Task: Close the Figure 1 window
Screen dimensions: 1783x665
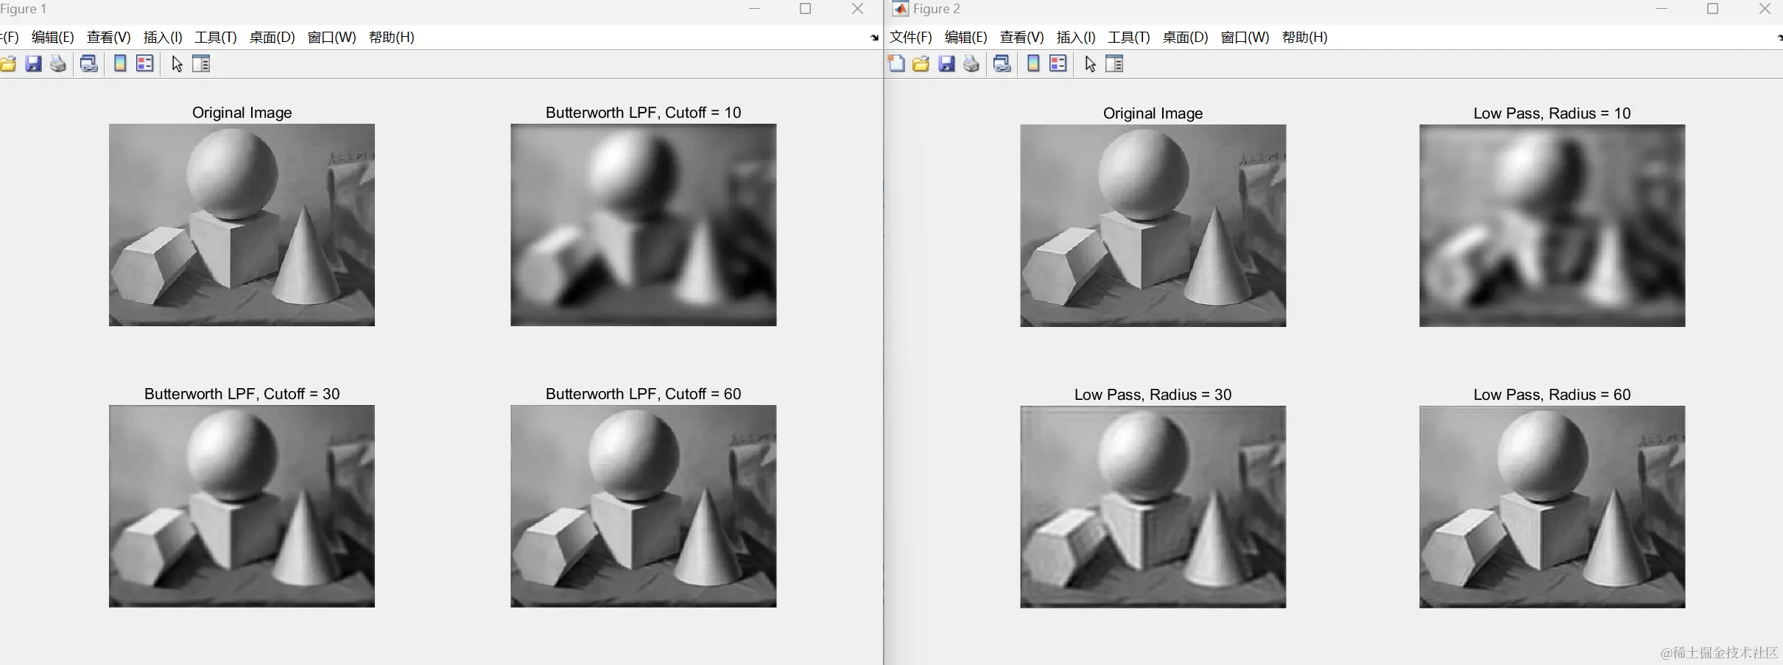Action: (x=857, y=9)
